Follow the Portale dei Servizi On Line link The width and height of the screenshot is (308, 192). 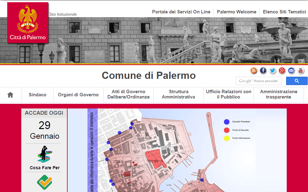click(181, 12)
